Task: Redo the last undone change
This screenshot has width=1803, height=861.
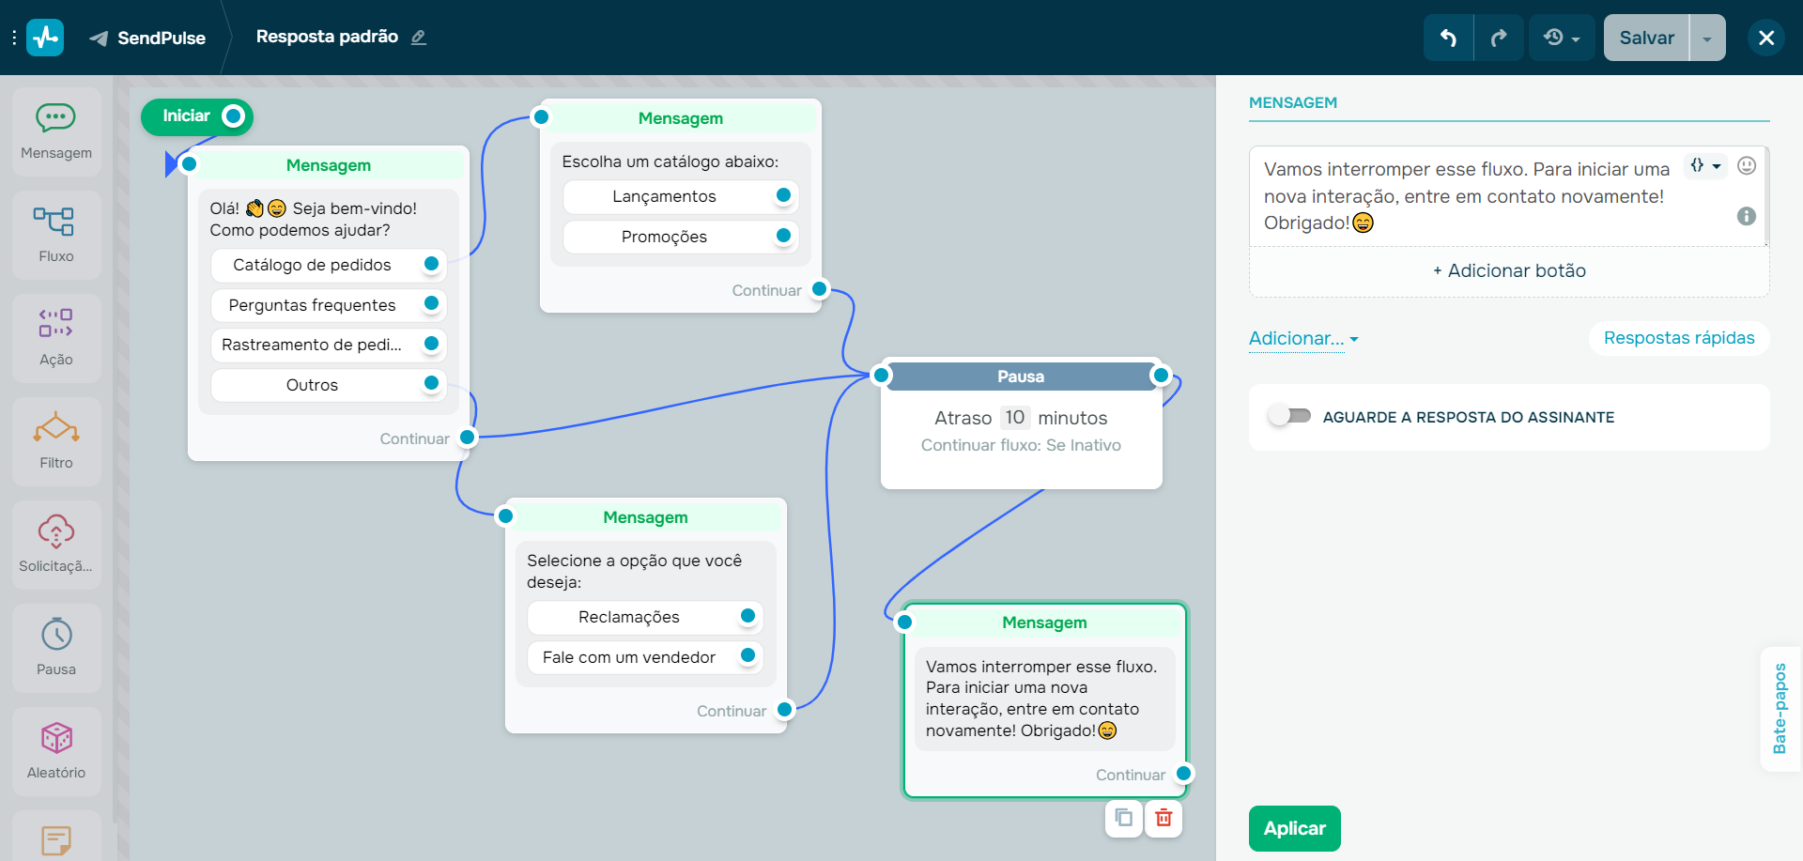Action: pos(1499,38)
